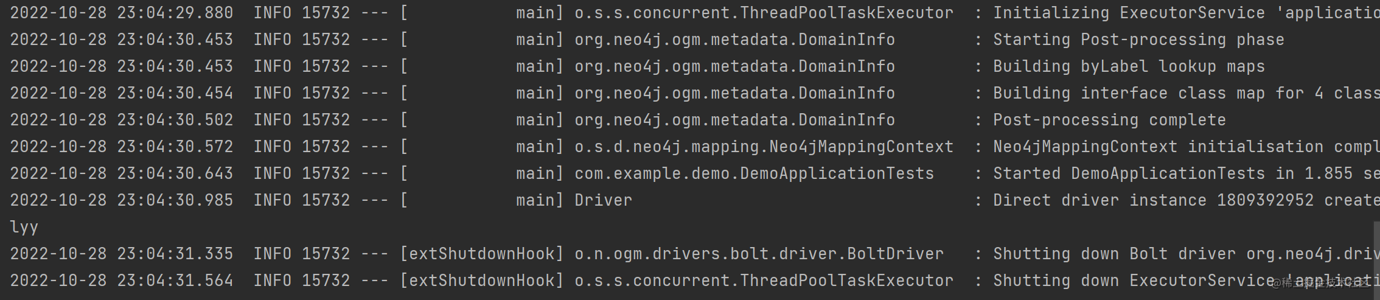Image resolution: width=1380 pixels, height=300 pixels.
Task: Click timestamp 23:04:30.502
Action: pyautogui.click(x=175, y=120)
